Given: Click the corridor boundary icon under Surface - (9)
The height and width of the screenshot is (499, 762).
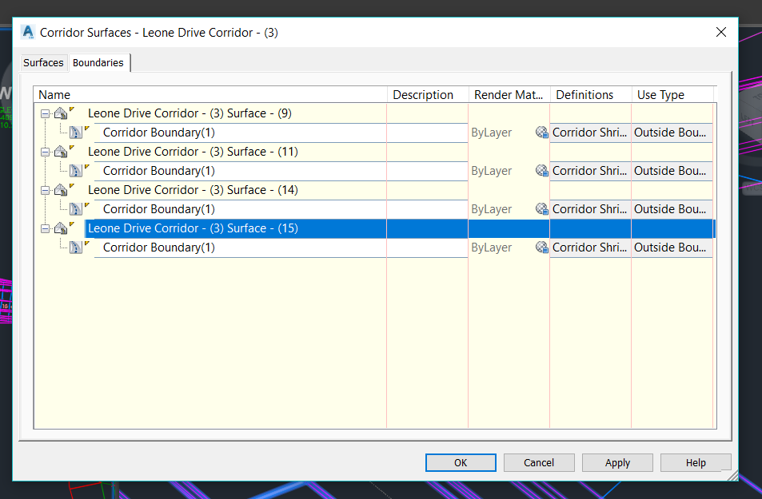Looking at the screenshot, I should tap(74, 132).
